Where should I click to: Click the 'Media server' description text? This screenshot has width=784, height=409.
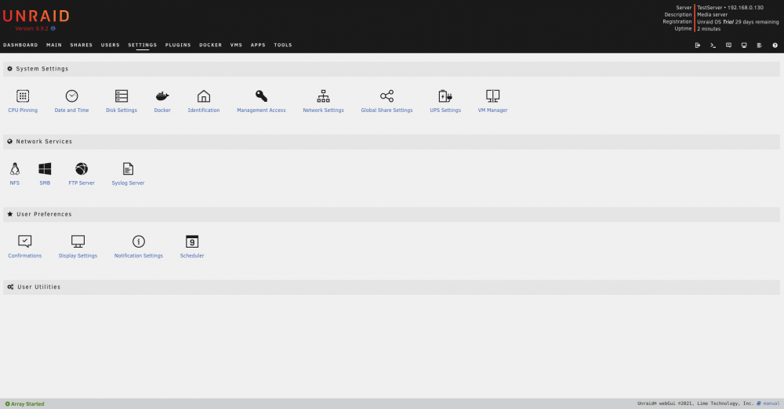tap(712, 15)
